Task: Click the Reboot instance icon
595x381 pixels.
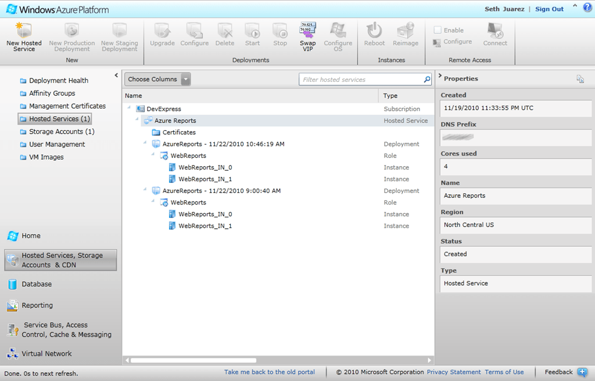Action: [x=374, y=30]
